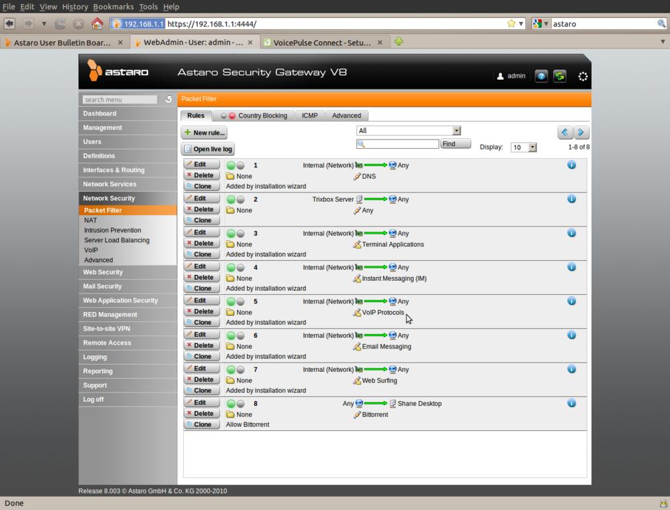Open the Bookmarks menu
Screen dimensions: 670x510
114,7
